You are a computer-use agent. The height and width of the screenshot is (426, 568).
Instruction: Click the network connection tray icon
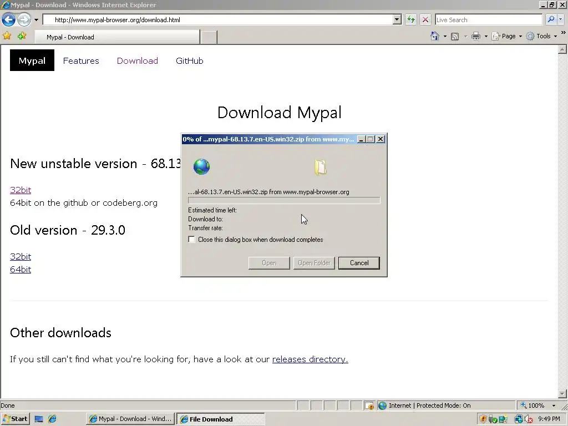[519, 419]
